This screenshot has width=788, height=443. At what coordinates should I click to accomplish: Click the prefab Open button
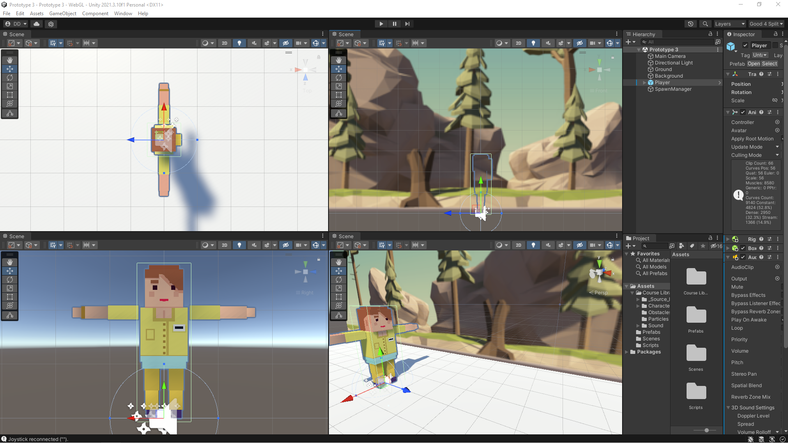[x=754, y=64]
